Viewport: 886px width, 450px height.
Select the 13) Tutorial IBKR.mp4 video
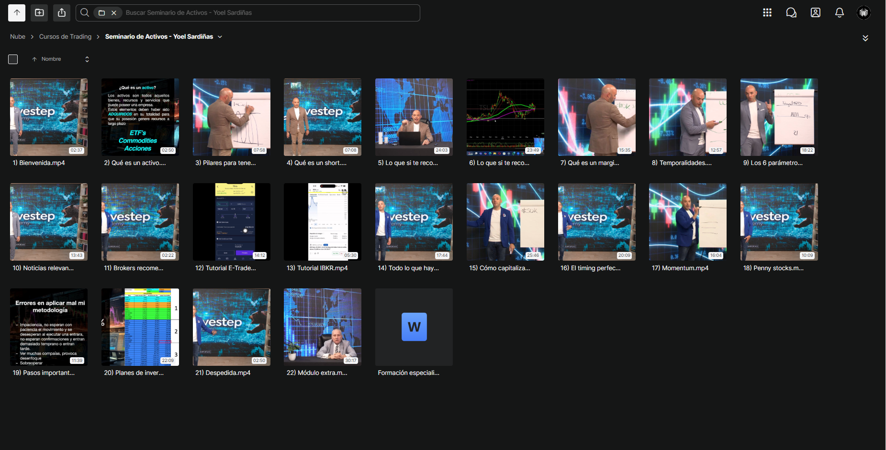323,222
